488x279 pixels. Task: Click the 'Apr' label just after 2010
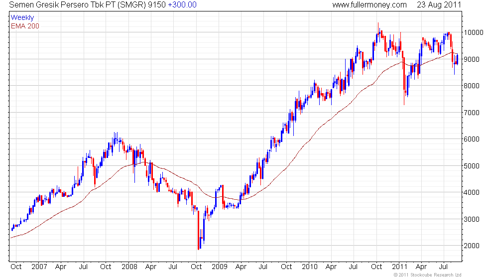point(331,267)
